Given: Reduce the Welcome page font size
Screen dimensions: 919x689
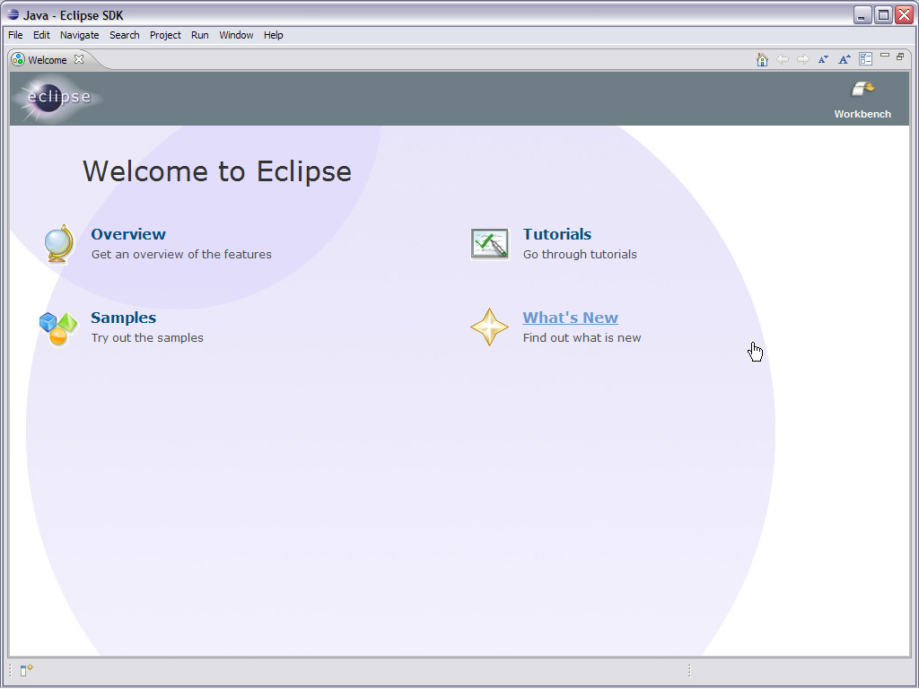Looking at the screenshot, I should coord(824,59).
